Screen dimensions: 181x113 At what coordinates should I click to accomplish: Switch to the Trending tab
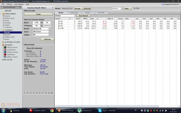click(101, 13)
